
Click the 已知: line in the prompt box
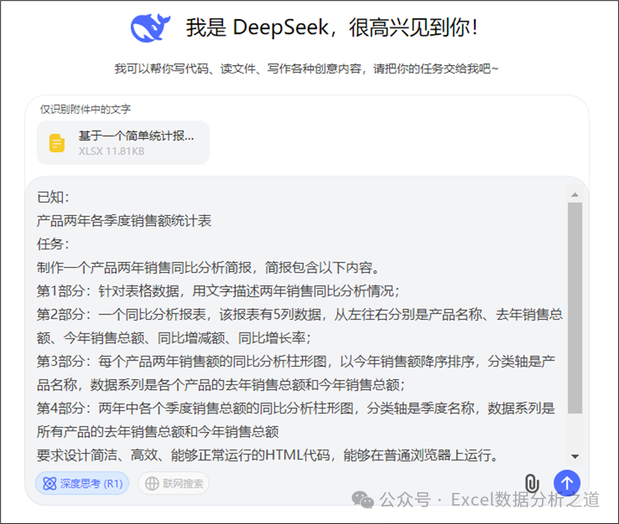pyautogui.click(x=53, y=198)
